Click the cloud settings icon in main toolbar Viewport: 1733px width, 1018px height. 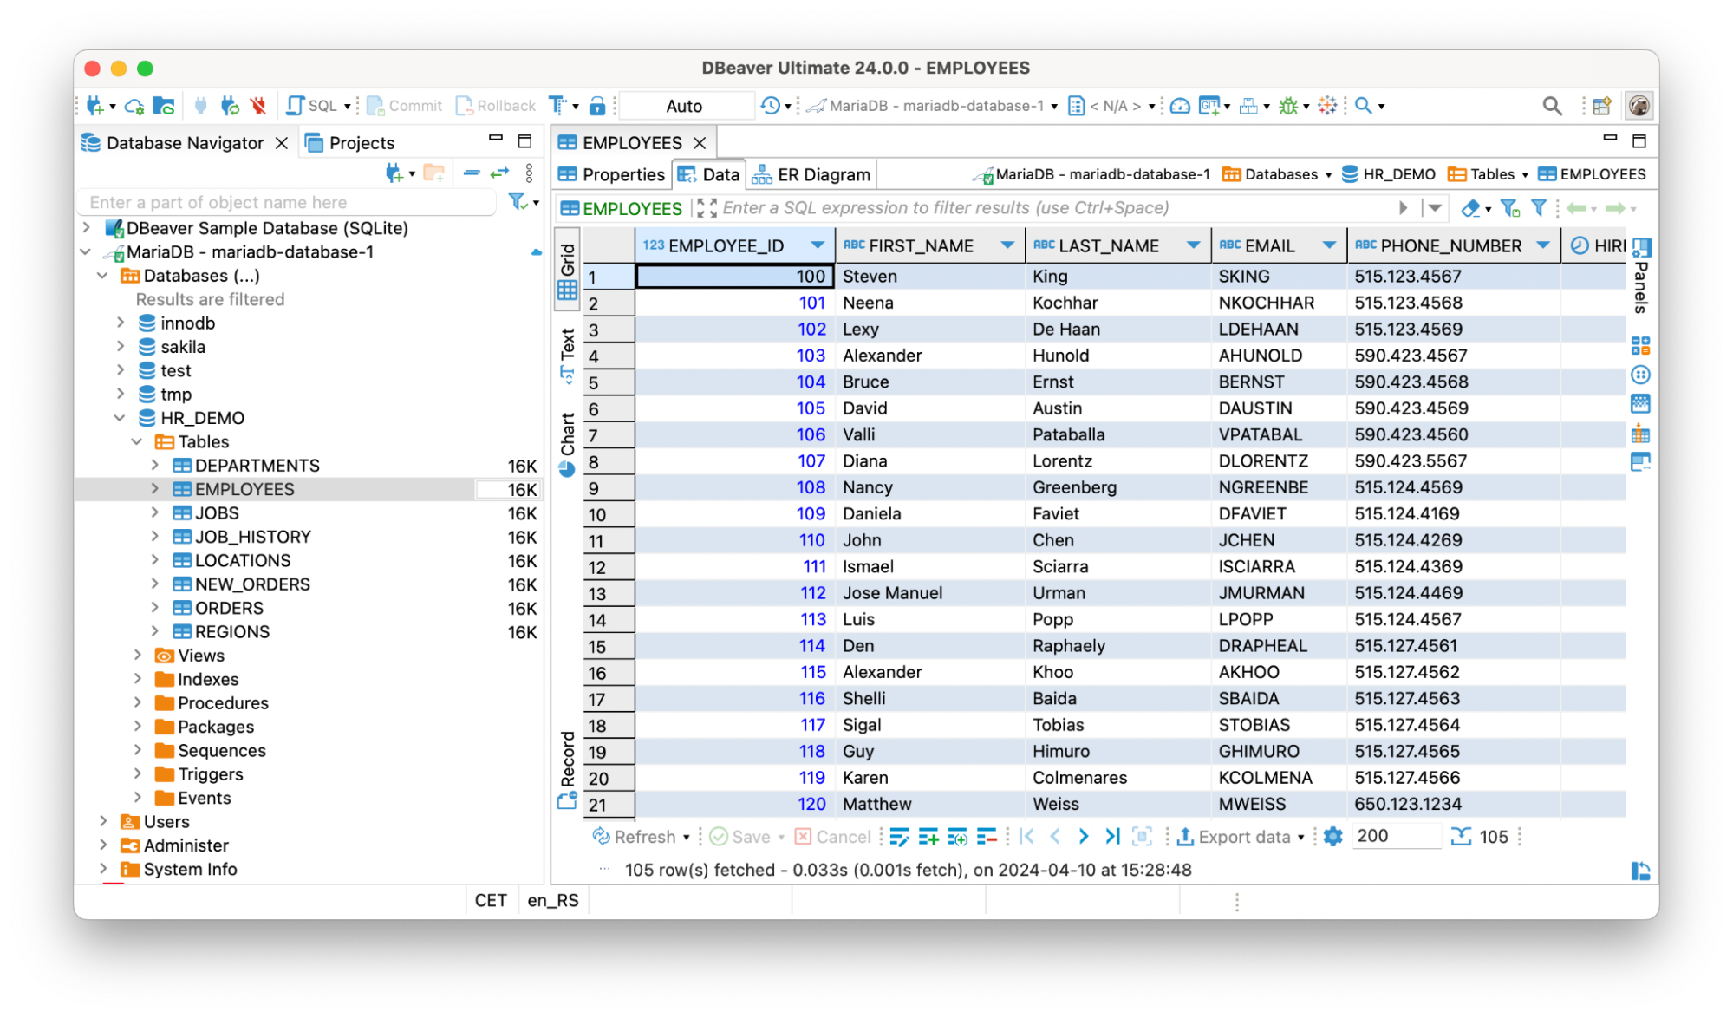[134, 106]
